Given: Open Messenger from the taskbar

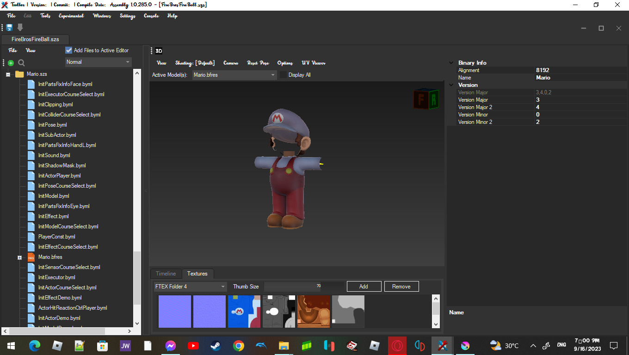Looking at the screenshot, I should coord(171,346).
